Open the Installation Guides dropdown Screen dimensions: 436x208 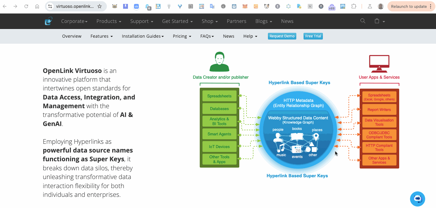coord(143,36)
